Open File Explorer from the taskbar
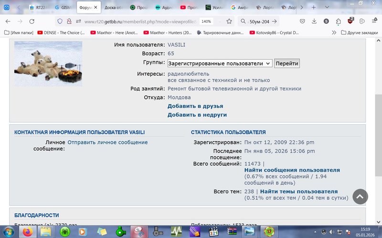 click(46, 232)
